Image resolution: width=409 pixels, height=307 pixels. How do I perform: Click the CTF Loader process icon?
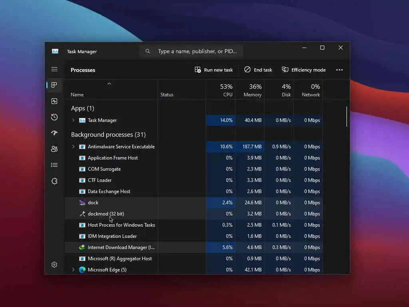pyautogui.click(x=82, y=180)
